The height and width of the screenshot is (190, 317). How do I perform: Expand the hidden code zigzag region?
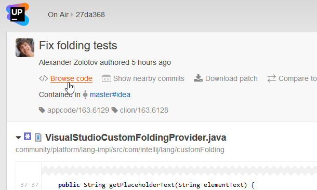(179, 171)
